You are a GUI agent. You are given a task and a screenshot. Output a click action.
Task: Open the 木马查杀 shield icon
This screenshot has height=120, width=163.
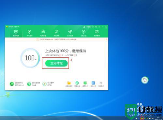(x=30, y=33)
